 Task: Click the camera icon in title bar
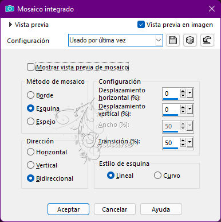pos(10,9)
